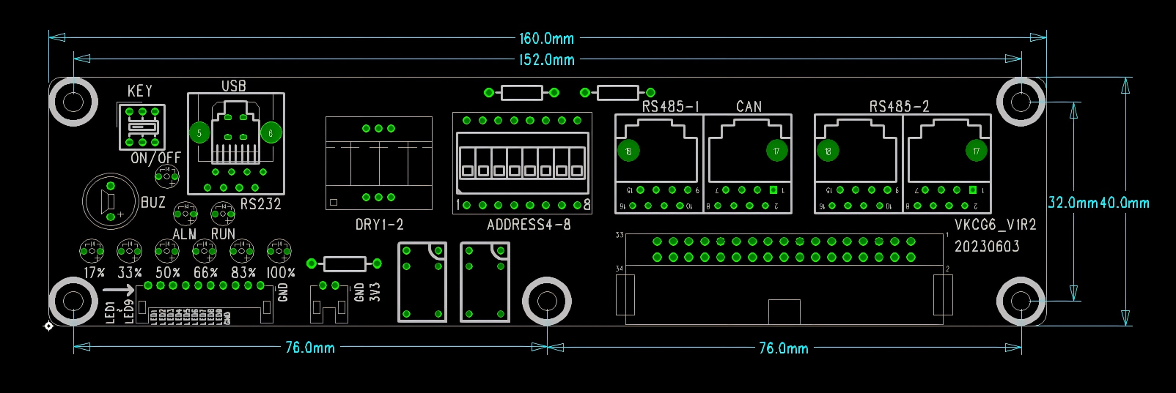
Task: Click the RS485-1 RJ45 jack footprint
Action: [658, 163]
